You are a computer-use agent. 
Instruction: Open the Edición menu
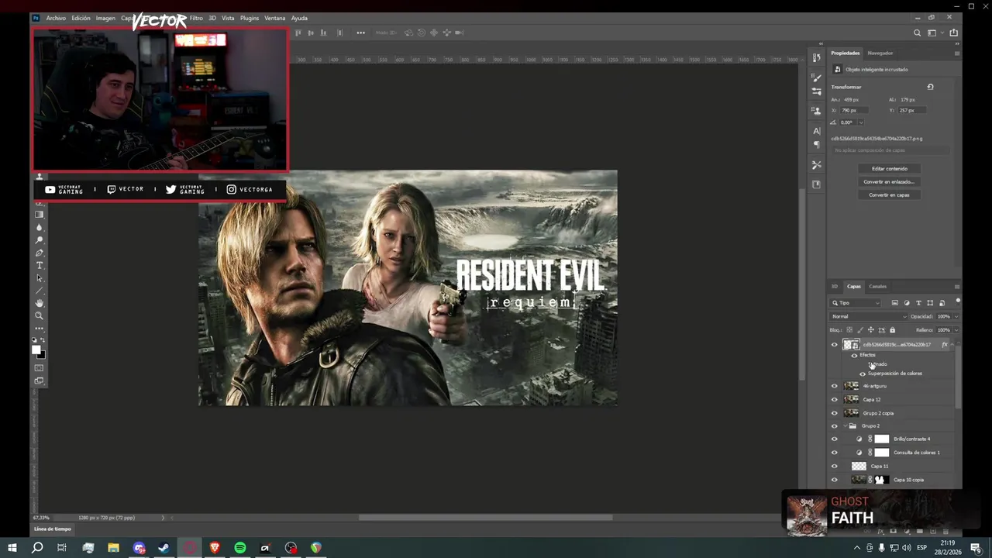click(x=81, y=18)
